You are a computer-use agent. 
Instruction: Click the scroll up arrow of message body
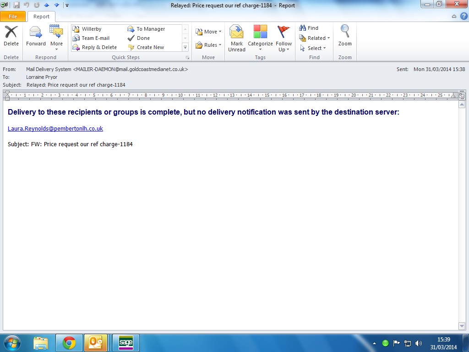462,104
